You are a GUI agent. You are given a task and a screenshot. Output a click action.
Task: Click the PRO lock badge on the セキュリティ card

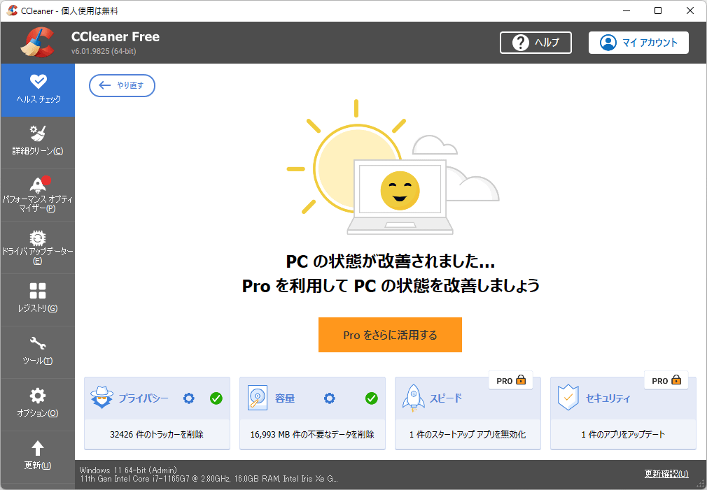coord(666,380)
